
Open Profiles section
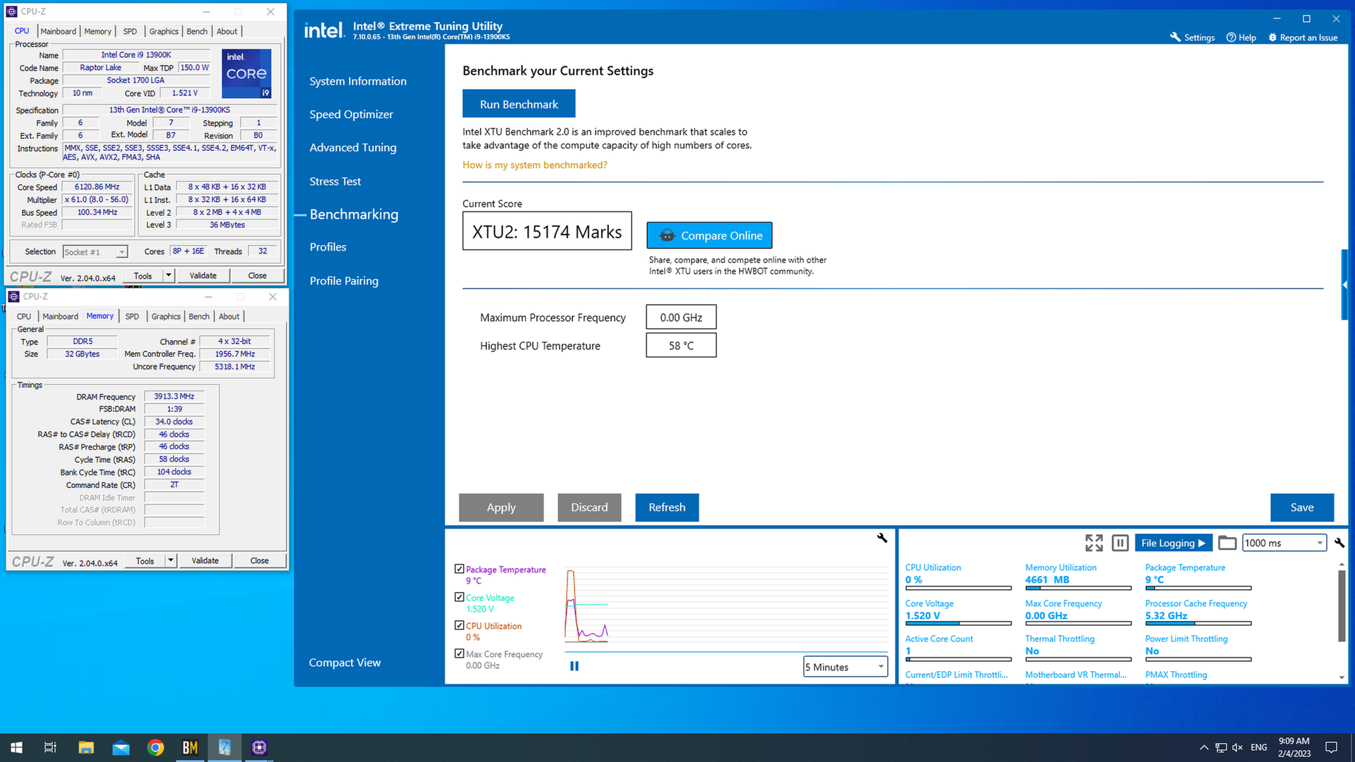click(328, 247)
